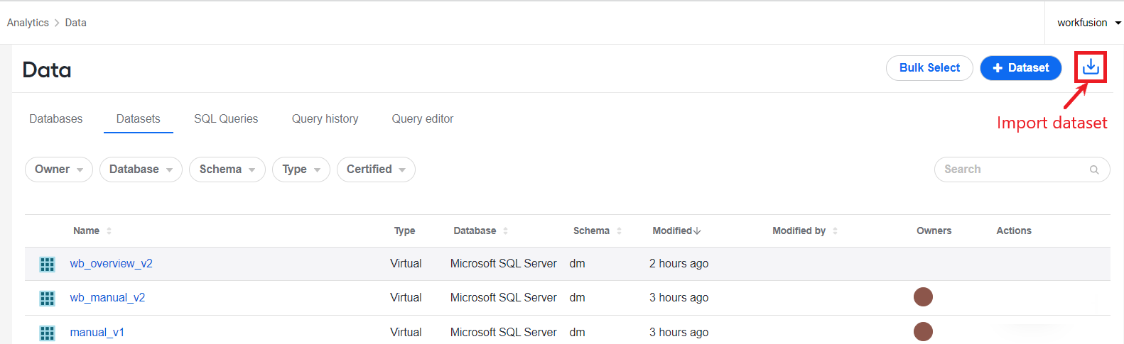Screen dimensions: 1124x344
Task: Click breadcrumb chevron after Analytics
Action: (57, 23)
